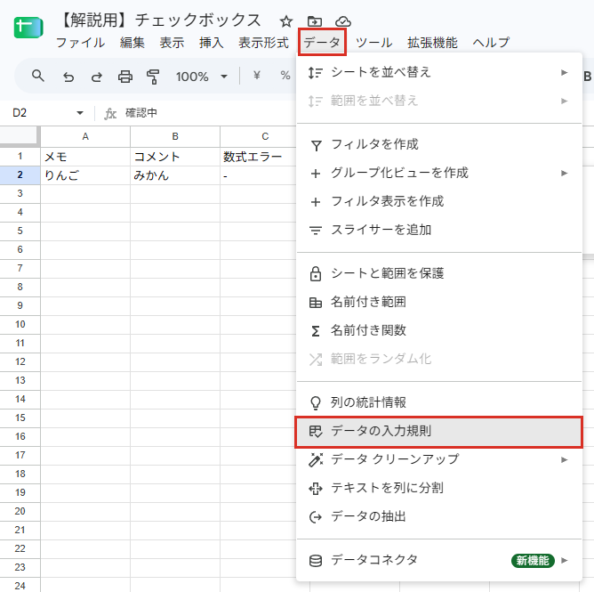Click the lock protect icon
The image size is (594, 592).
tap(316, 274)
